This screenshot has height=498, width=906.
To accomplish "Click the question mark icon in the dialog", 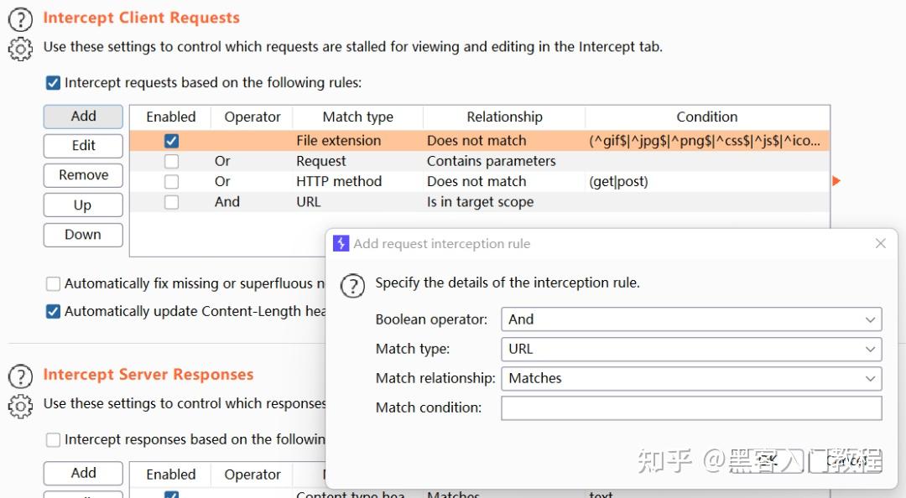I will click(352, 286).
